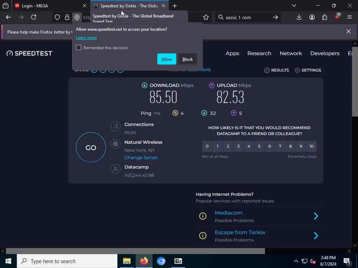The height and width of the screenshot is (268, 358).
Task: Click the tracking protection shield icon
Action: 57,17
